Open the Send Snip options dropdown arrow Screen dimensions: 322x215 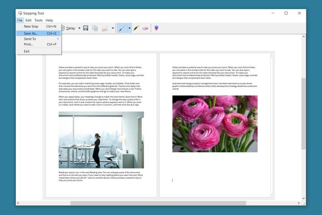pos(113,28)
